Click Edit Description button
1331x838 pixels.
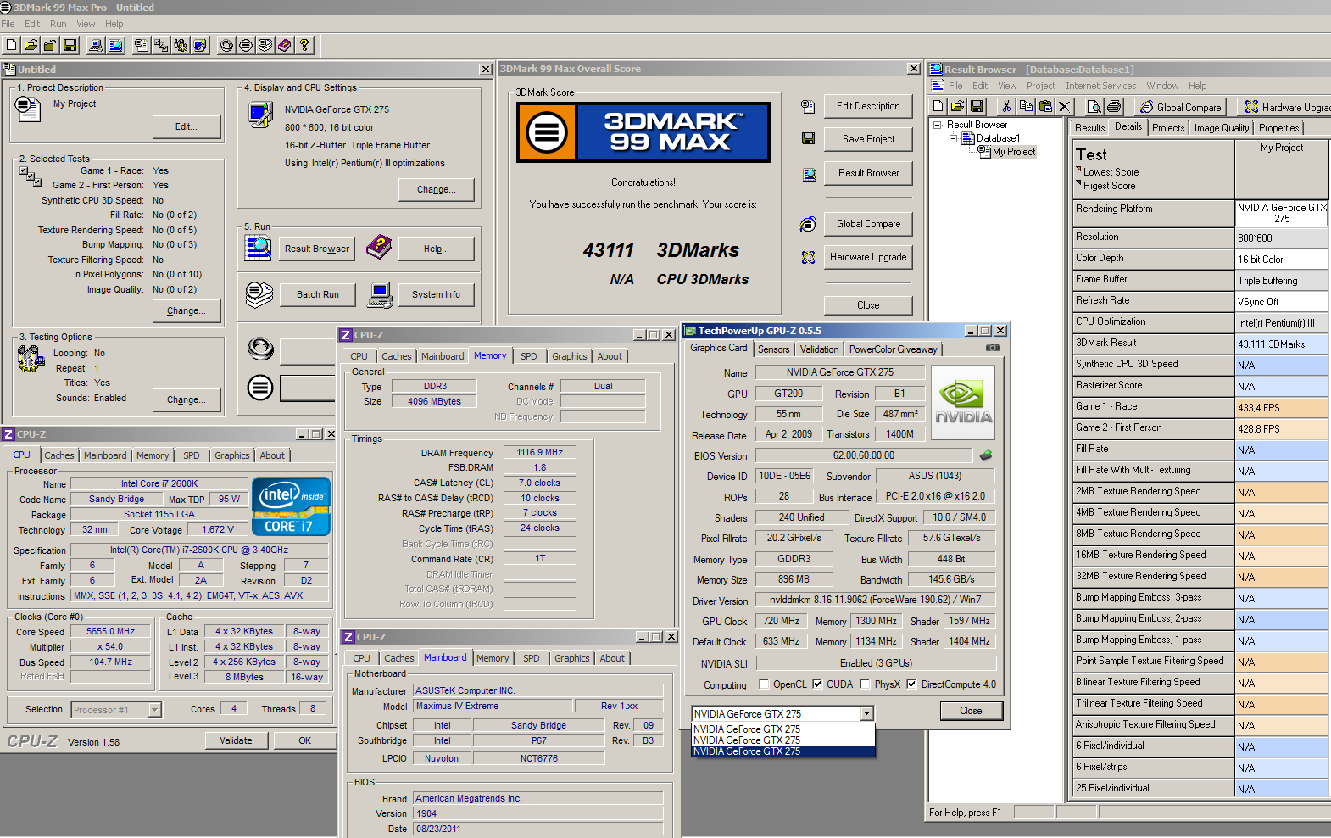tap(868, 106)
